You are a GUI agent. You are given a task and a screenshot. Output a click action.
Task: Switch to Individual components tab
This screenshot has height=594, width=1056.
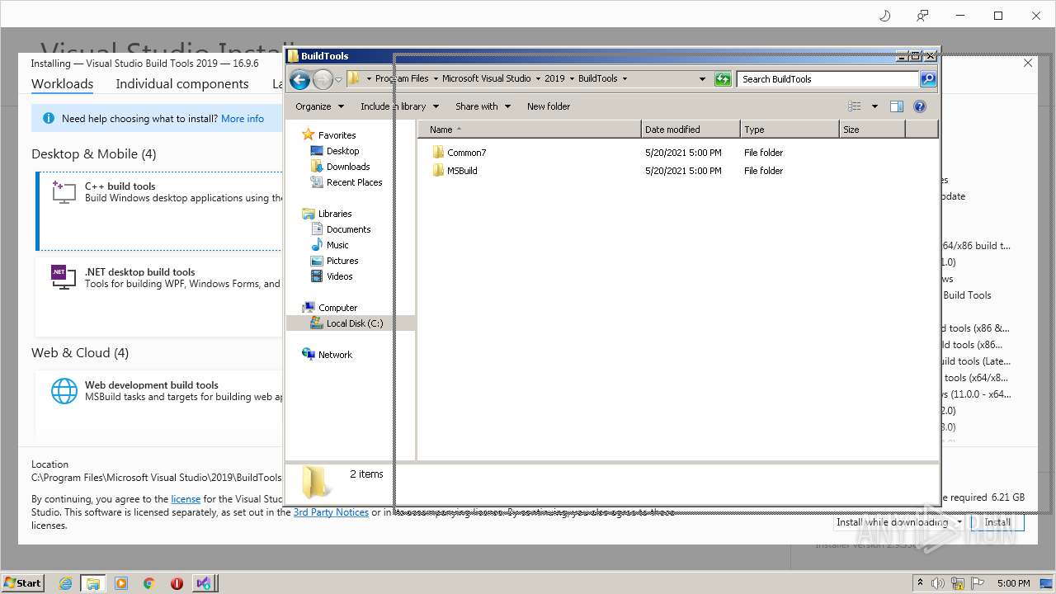point(182,84)
